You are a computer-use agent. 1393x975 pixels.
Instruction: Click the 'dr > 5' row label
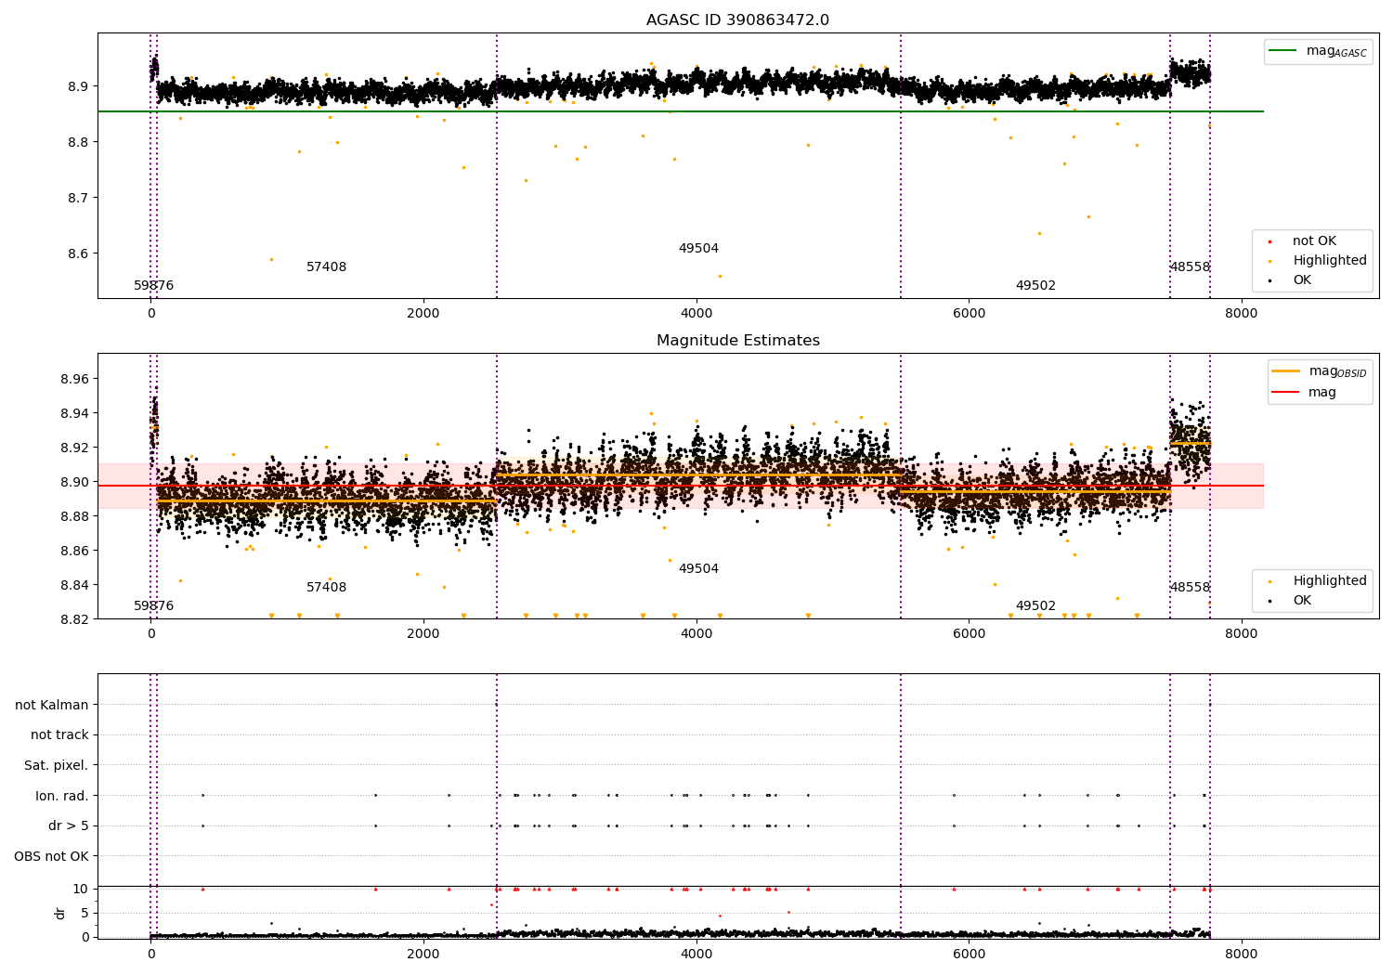[x=69, y=825]
